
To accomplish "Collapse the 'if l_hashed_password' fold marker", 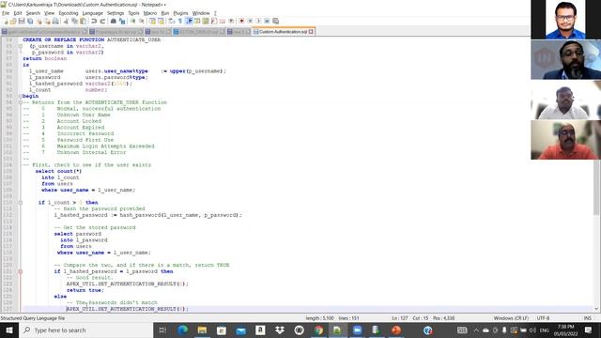I will click(21, 271).
